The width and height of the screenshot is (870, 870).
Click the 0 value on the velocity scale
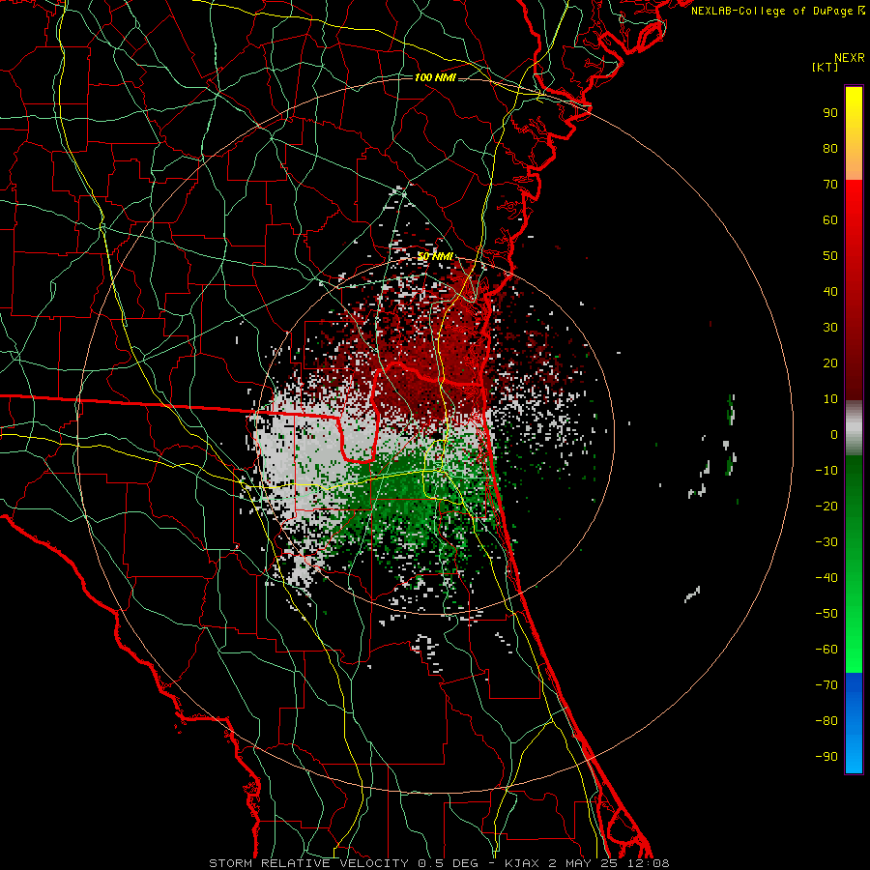(834, 435)
